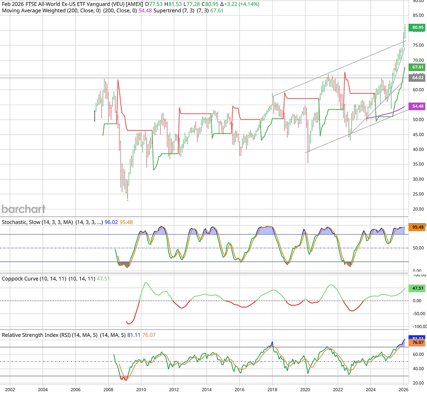Select the low value L77.28 in header

192,4
